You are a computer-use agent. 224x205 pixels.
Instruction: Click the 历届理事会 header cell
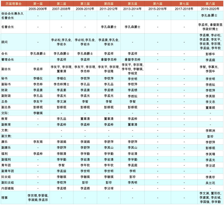tap(14, 3)
